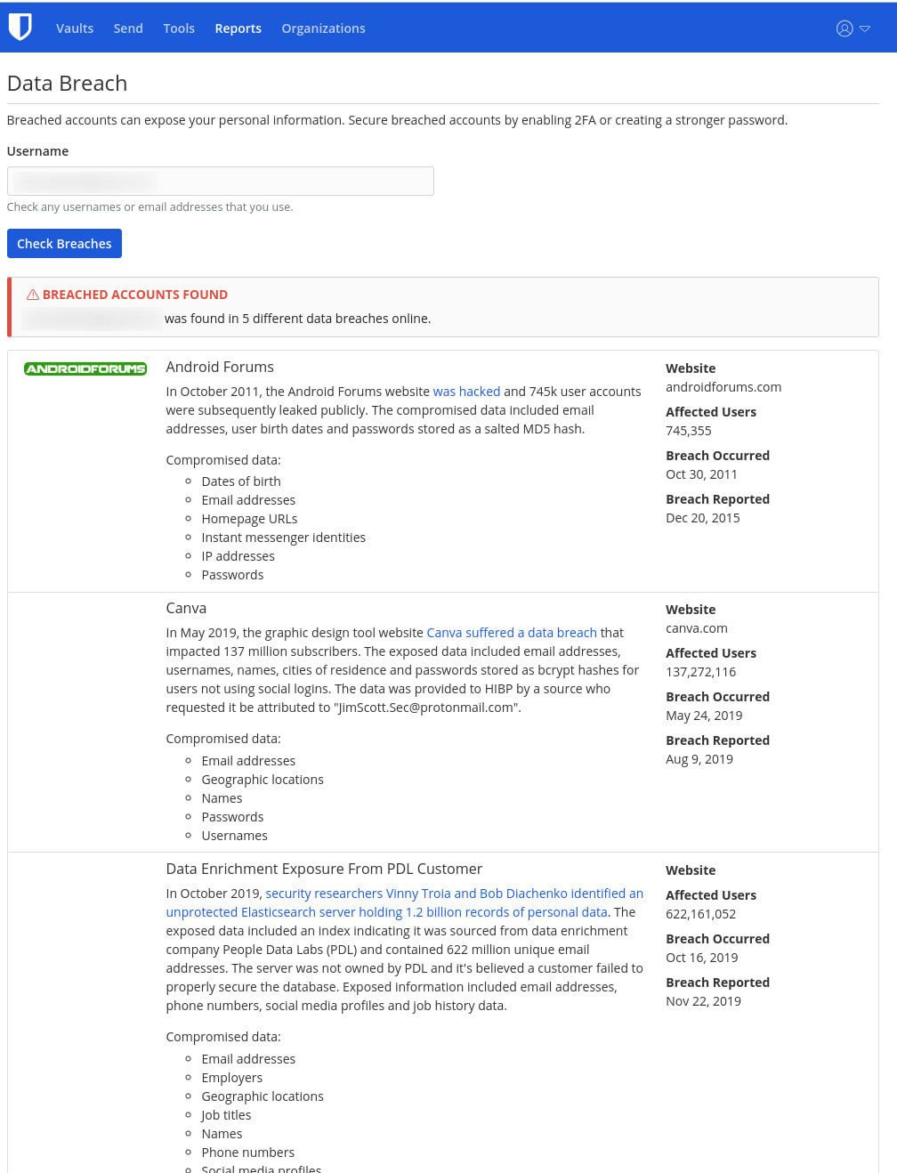
Task: Click the canva.com website value
Action: click(x=697, y=628)
